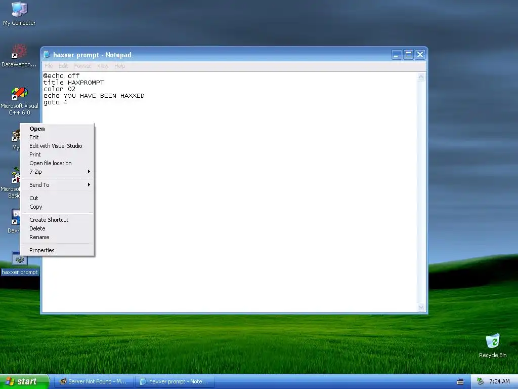This screenshot has height=389, width=518.
Task: Expand the 7-Zip submenu
Action: (57, 172)
